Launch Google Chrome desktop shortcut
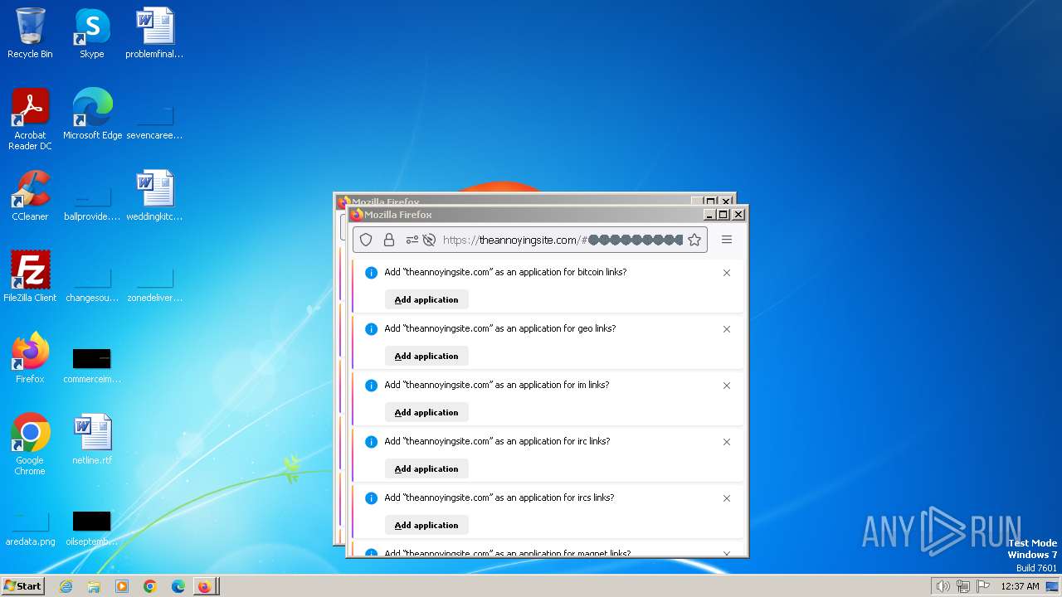 30,444
